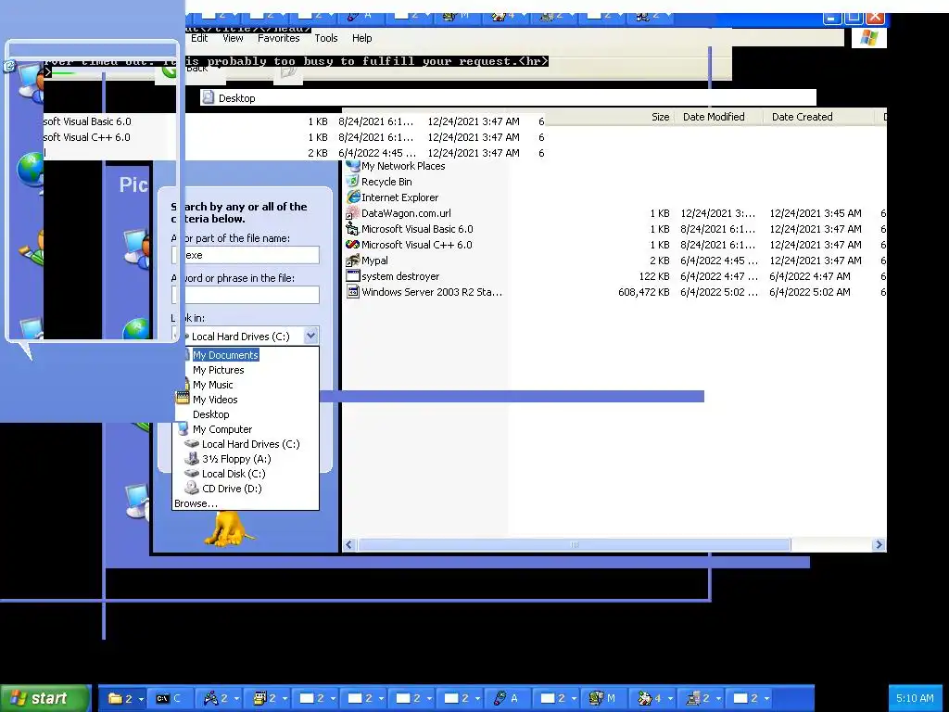Image resolution: width=949 pixels, height=712 pixels.
Task: Click the 6/4/2022 4:47 AM date created cell
Action: pyautogui.click(x=810, y=276)
